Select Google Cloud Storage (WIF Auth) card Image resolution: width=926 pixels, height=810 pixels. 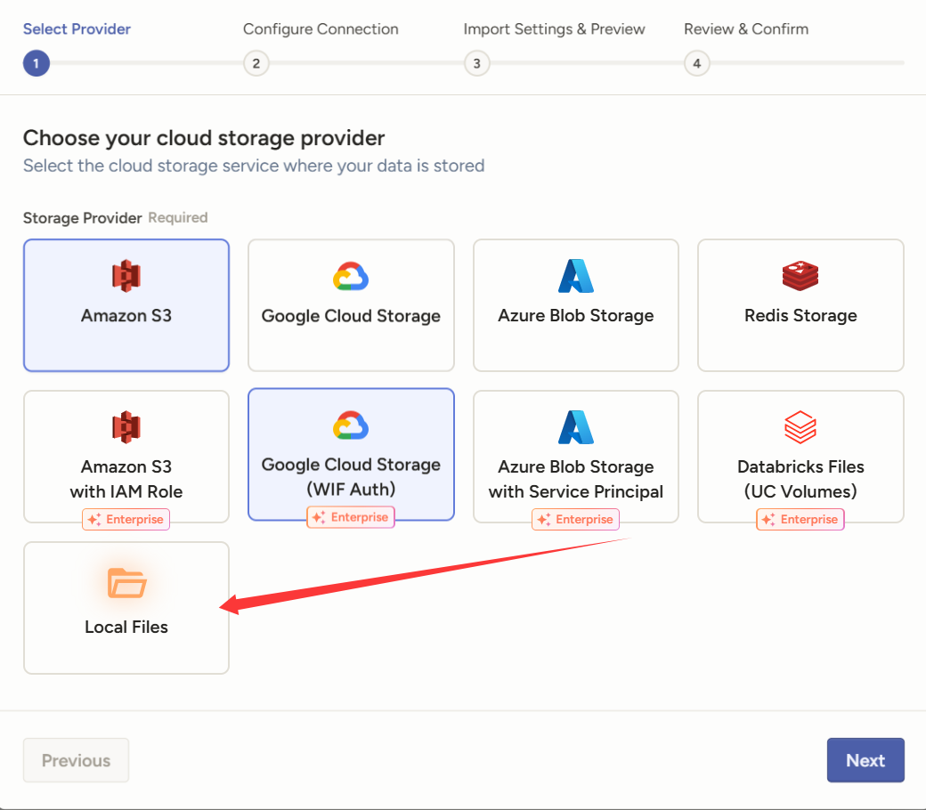click(351, 454)
